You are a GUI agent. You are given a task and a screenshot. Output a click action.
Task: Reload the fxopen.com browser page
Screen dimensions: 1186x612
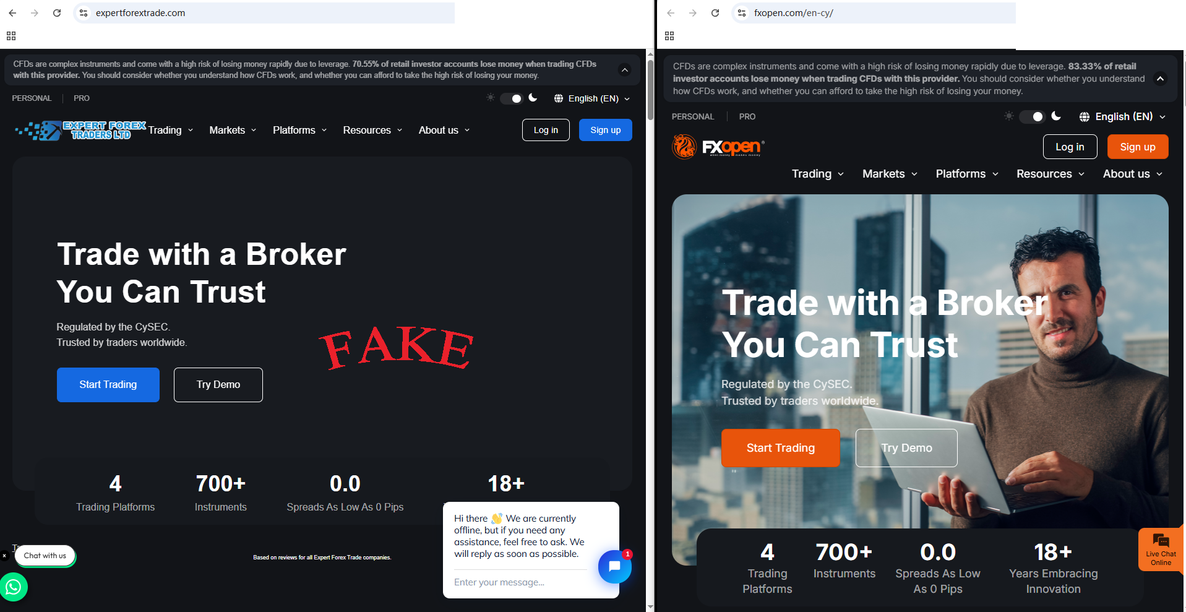(x=715, y=13)
